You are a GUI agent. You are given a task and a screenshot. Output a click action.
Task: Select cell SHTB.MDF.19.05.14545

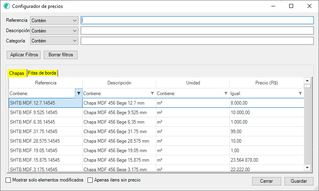coord(46,151)
